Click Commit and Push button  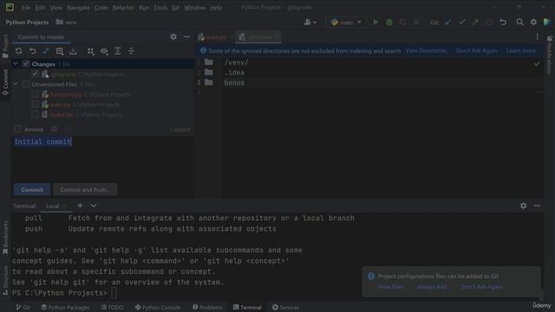(x=85, y=190)
